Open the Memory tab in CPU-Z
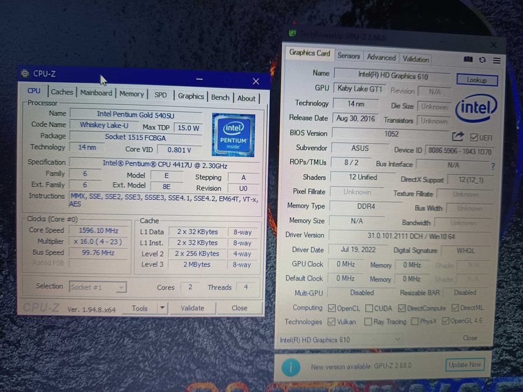523x392 pixels. (131, 94)
